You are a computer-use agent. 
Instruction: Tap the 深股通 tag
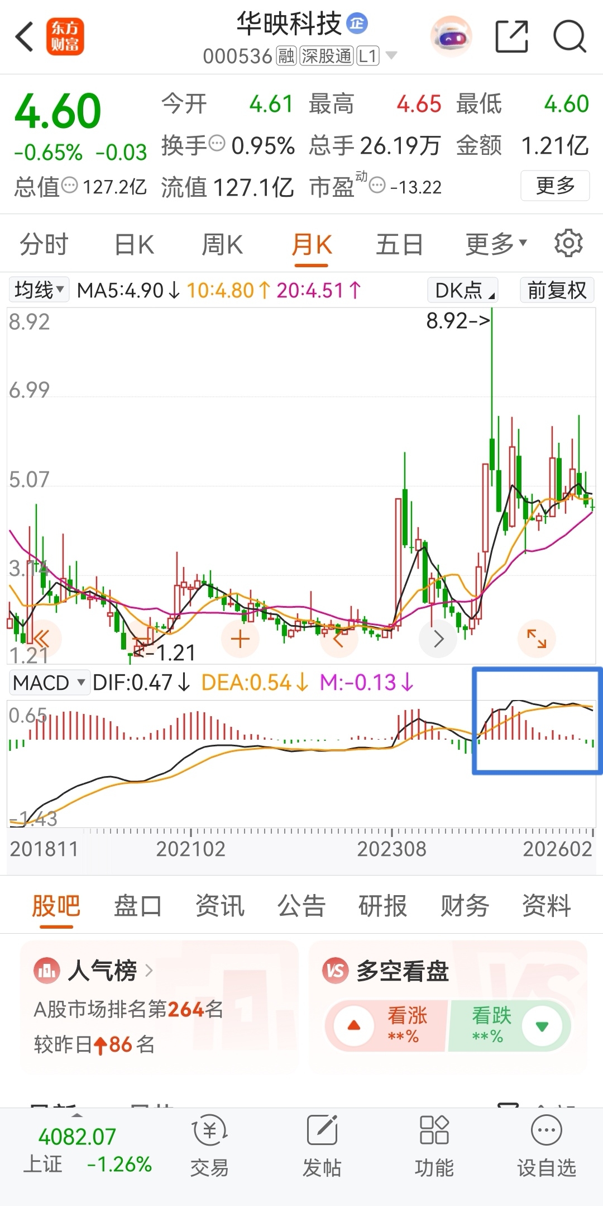click(x=327, y=56)
